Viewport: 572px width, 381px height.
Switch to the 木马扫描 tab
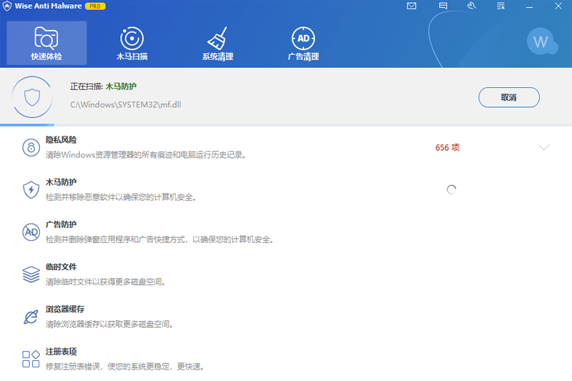click(132, 43)
